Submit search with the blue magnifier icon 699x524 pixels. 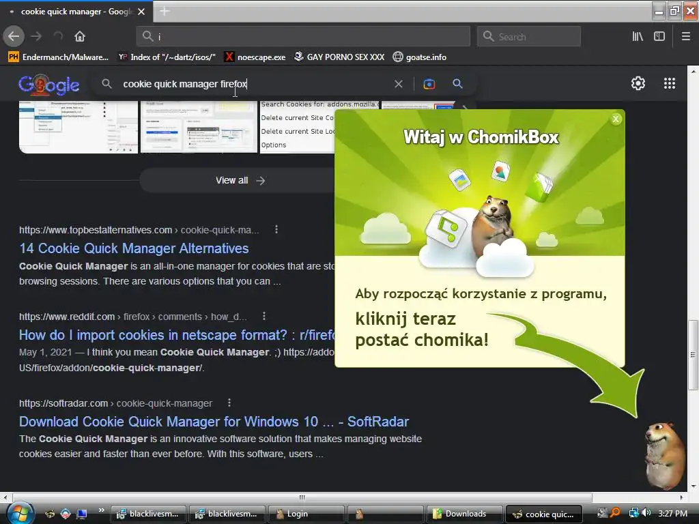tap(457, 83)
